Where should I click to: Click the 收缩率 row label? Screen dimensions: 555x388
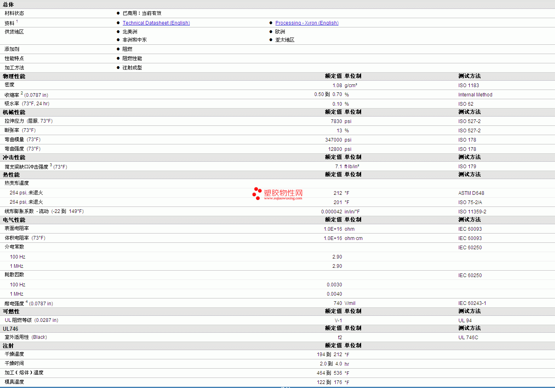[26, 95]
